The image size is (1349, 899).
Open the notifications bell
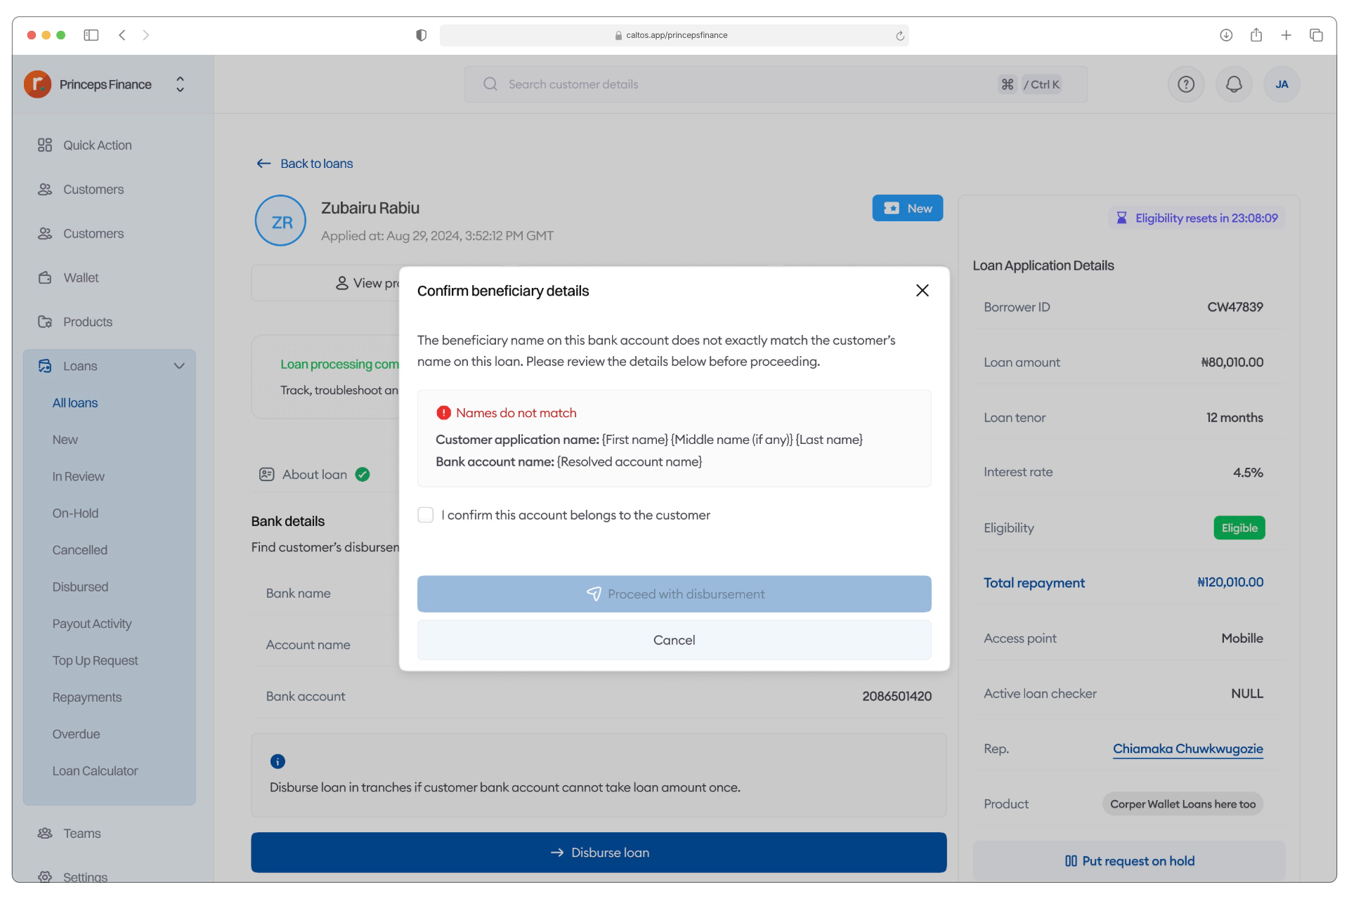[x=1234, y=84]
